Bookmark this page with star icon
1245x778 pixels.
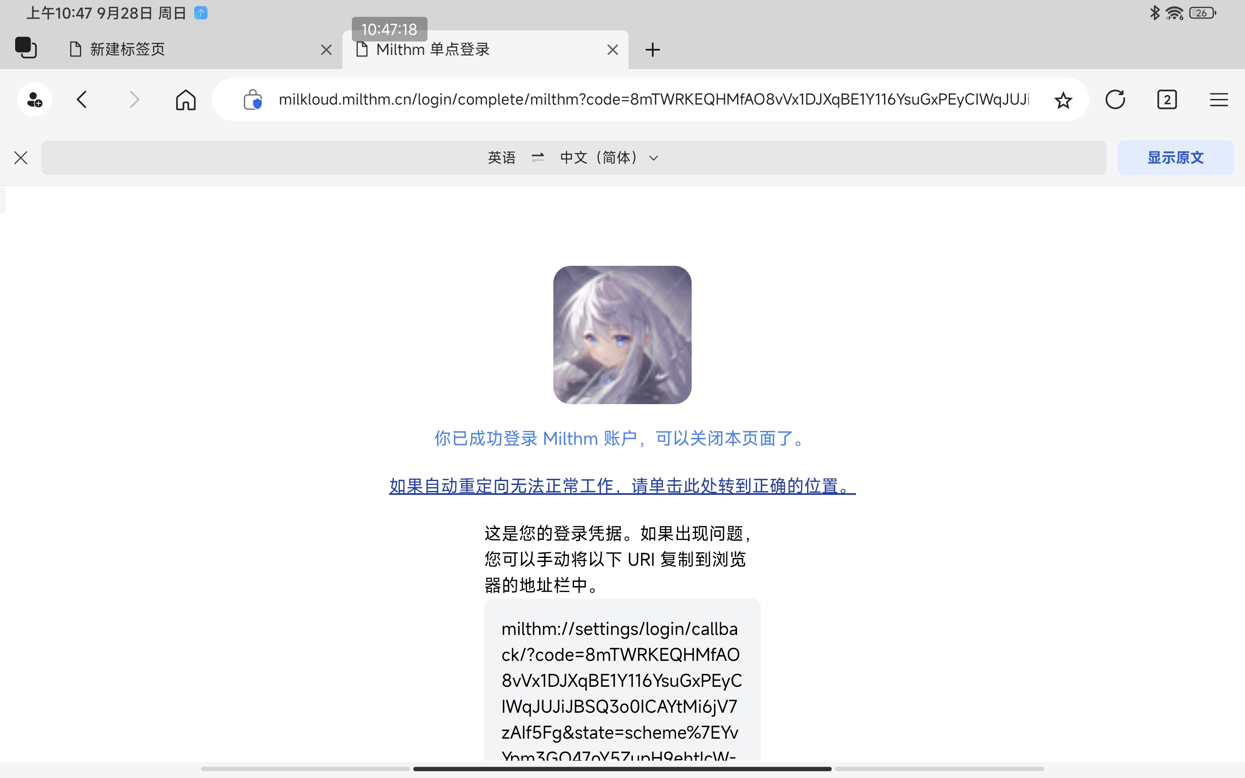[1063, 100]
